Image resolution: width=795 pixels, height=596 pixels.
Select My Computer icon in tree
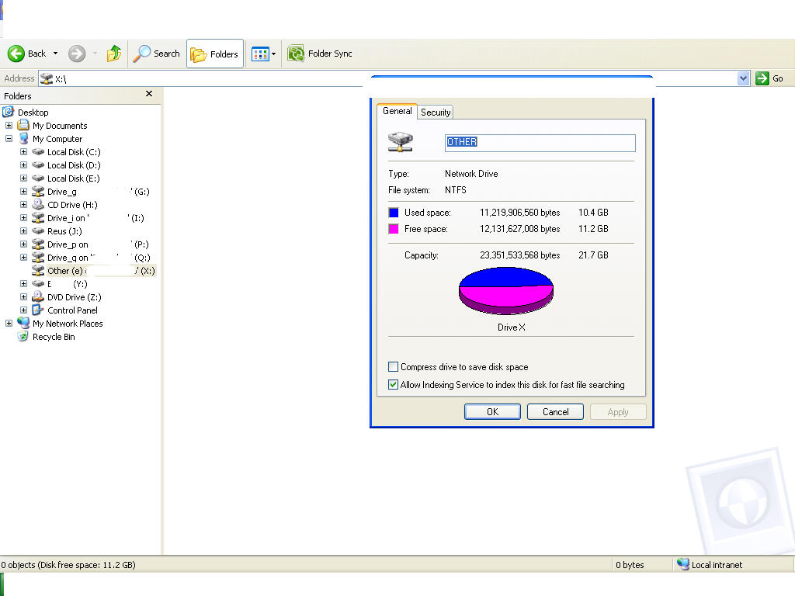pos(23,138)
